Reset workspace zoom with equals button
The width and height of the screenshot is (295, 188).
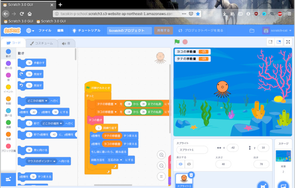(x=161, y=177)
